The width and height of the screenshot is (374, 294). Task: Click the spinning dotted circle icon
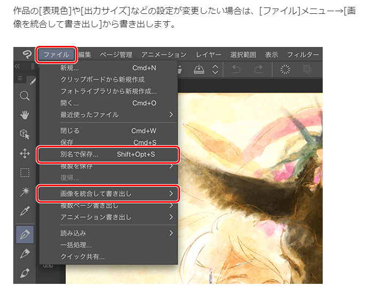pyautogui.click(x=285, y=69)
